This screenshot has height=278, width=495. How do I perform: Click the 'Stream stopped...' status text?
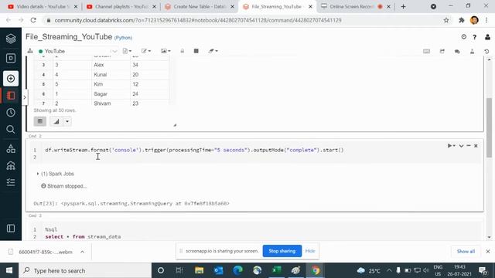tap(67, 186)
